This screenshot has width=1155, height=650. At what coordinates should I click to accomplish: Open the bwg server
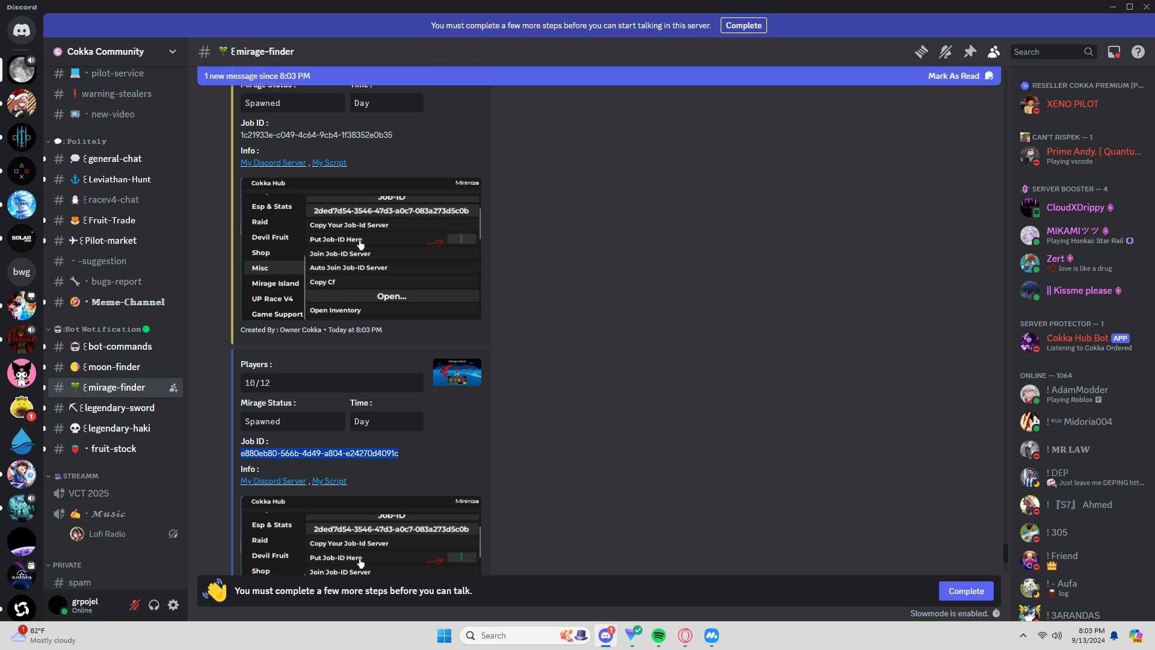click(22, 272)
